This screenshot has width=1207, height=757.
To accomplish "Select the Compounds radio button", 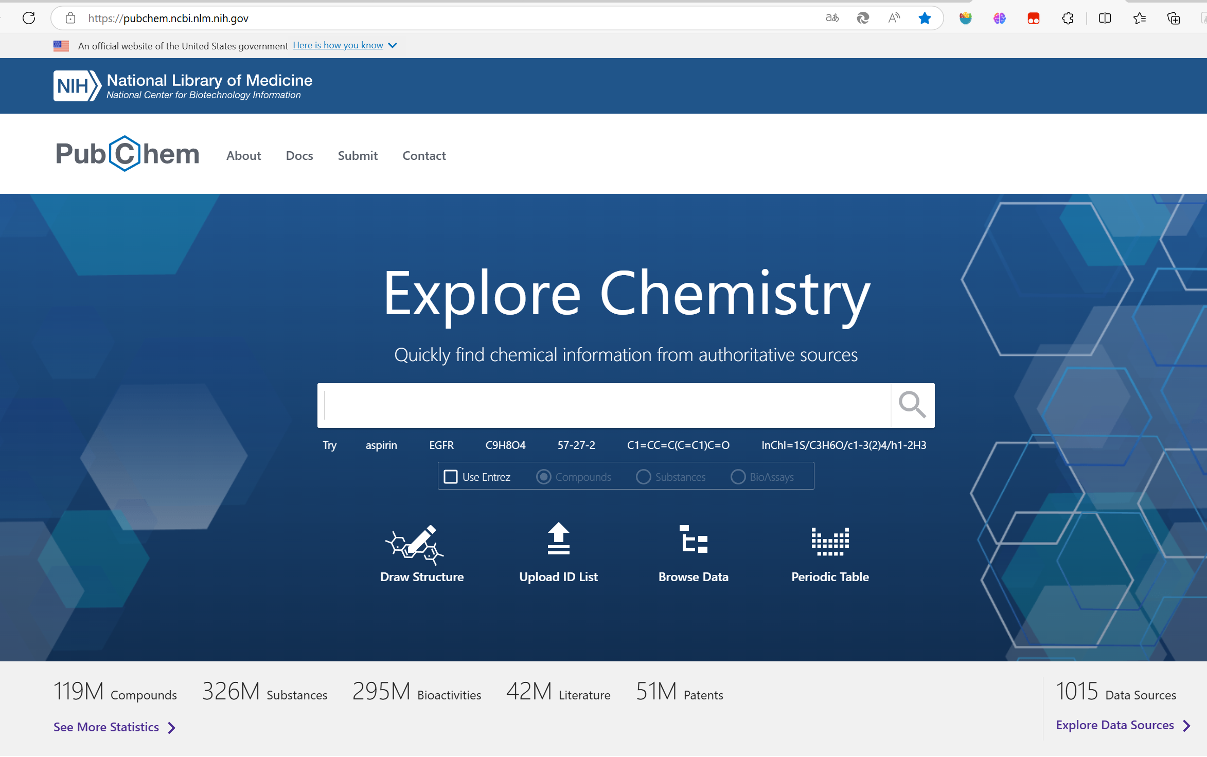I will click(x=543, y=477).
